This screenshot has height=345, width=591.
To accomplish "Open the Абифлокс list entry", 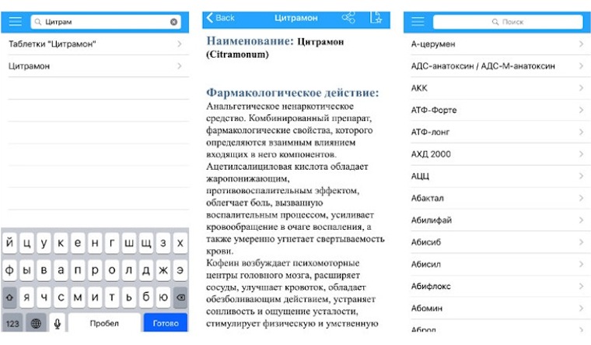I will [x=497, y=286].
